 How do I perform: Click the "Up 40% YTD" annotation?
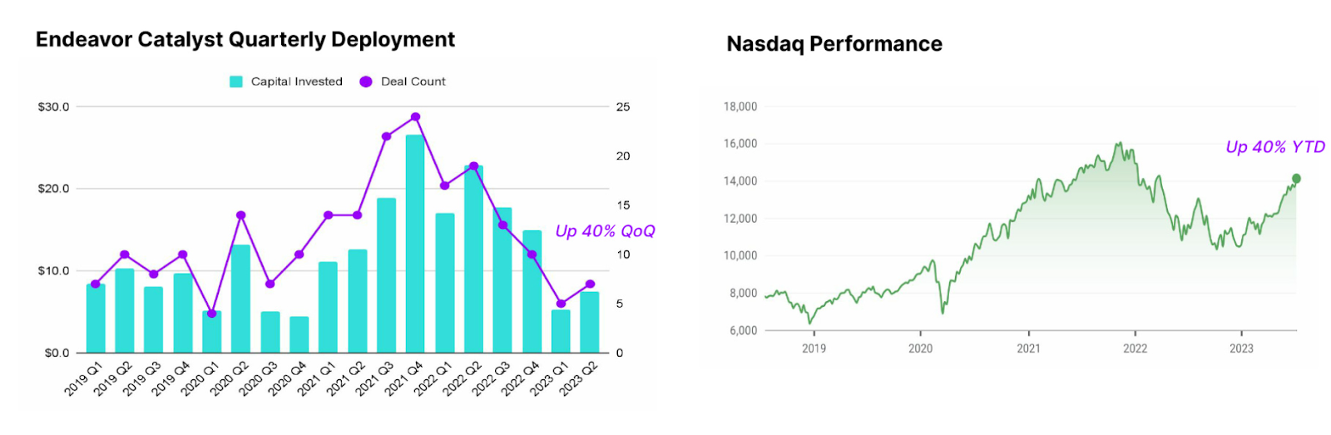pos(1274,147)
